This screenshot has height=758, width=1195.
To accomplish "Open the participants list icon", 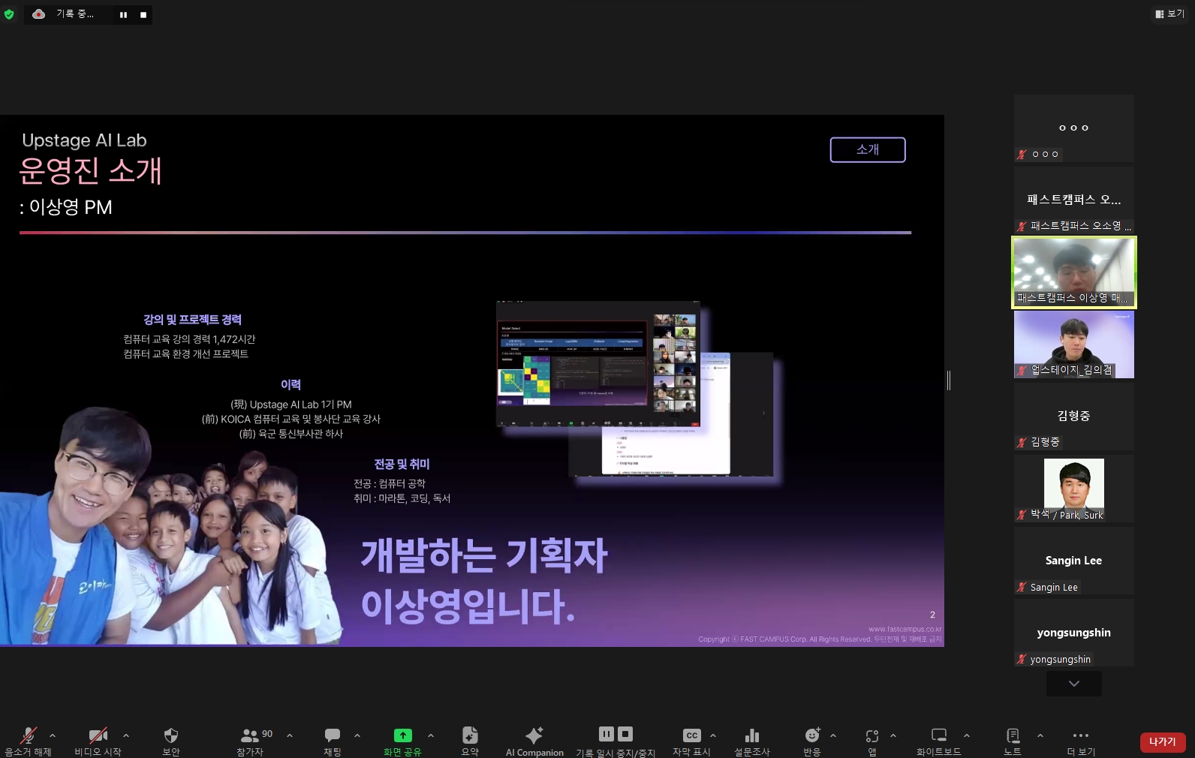I will click(x=251, y=735).
